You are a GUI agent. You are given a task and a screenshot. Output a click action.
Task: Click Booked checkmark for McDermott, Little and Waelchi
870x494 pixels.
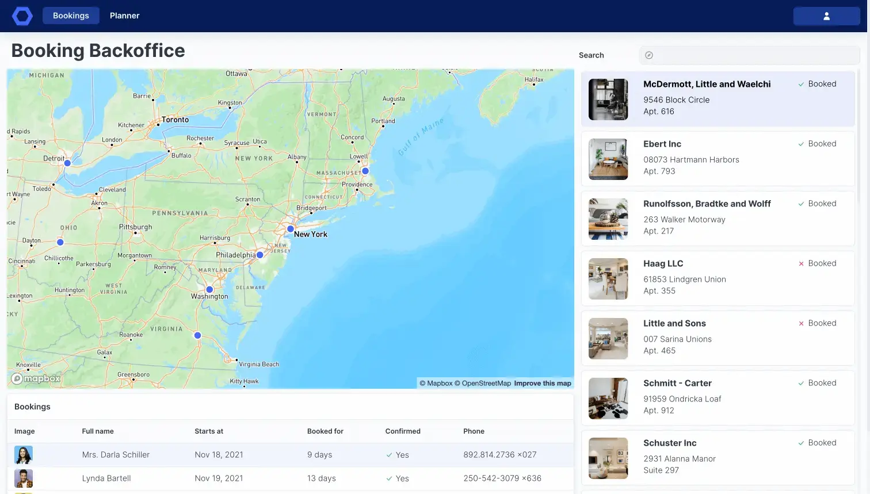[801, 85]
